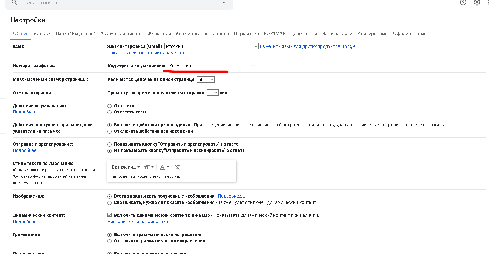Select 'Всегда показывать полученные изображения' option

(110, 196)
